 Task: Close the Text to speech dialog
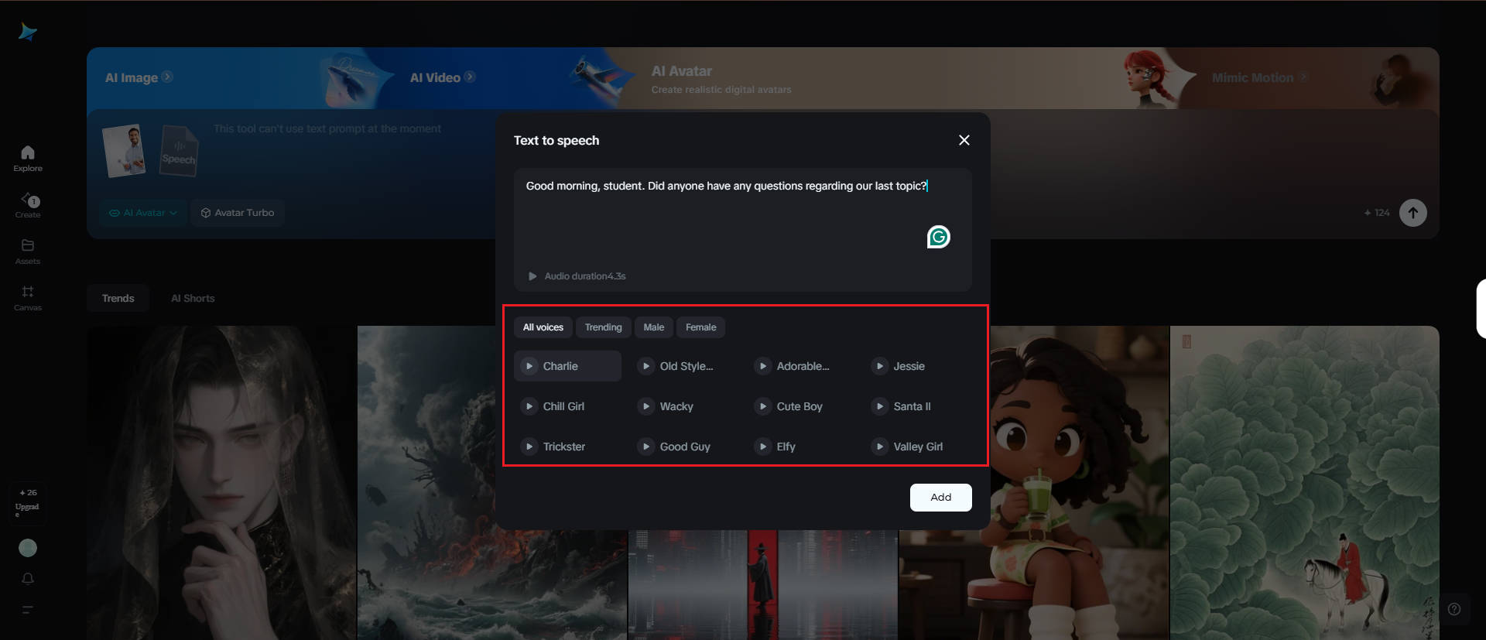coord(964,140)
